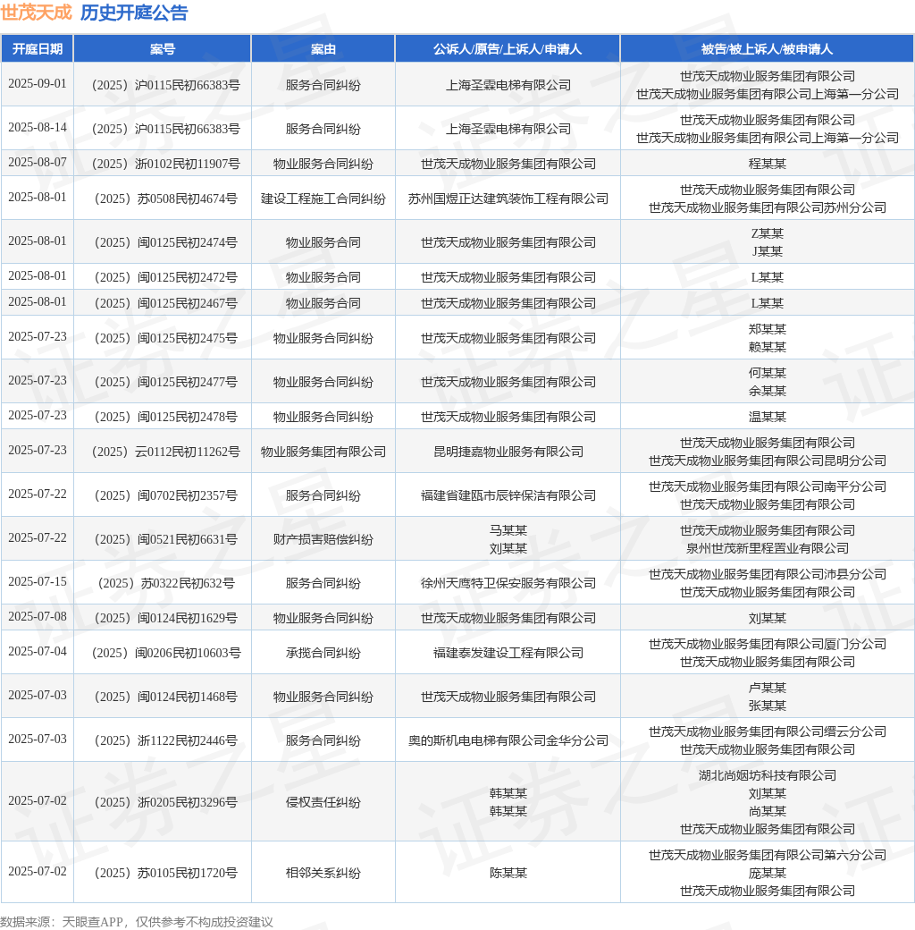Click defendant 卢某某
The width and height of the screenshot is (915, 930).
tap(767, 688)
